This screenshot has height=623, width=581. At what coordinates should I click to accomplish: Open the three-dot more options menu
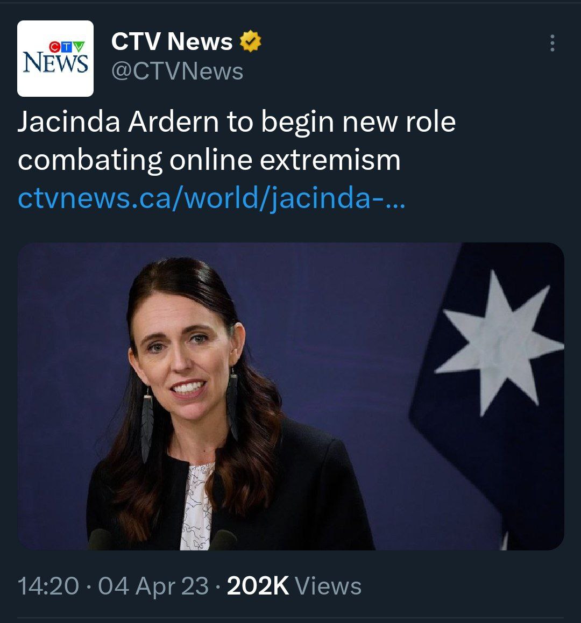click(x=552, y=43)
